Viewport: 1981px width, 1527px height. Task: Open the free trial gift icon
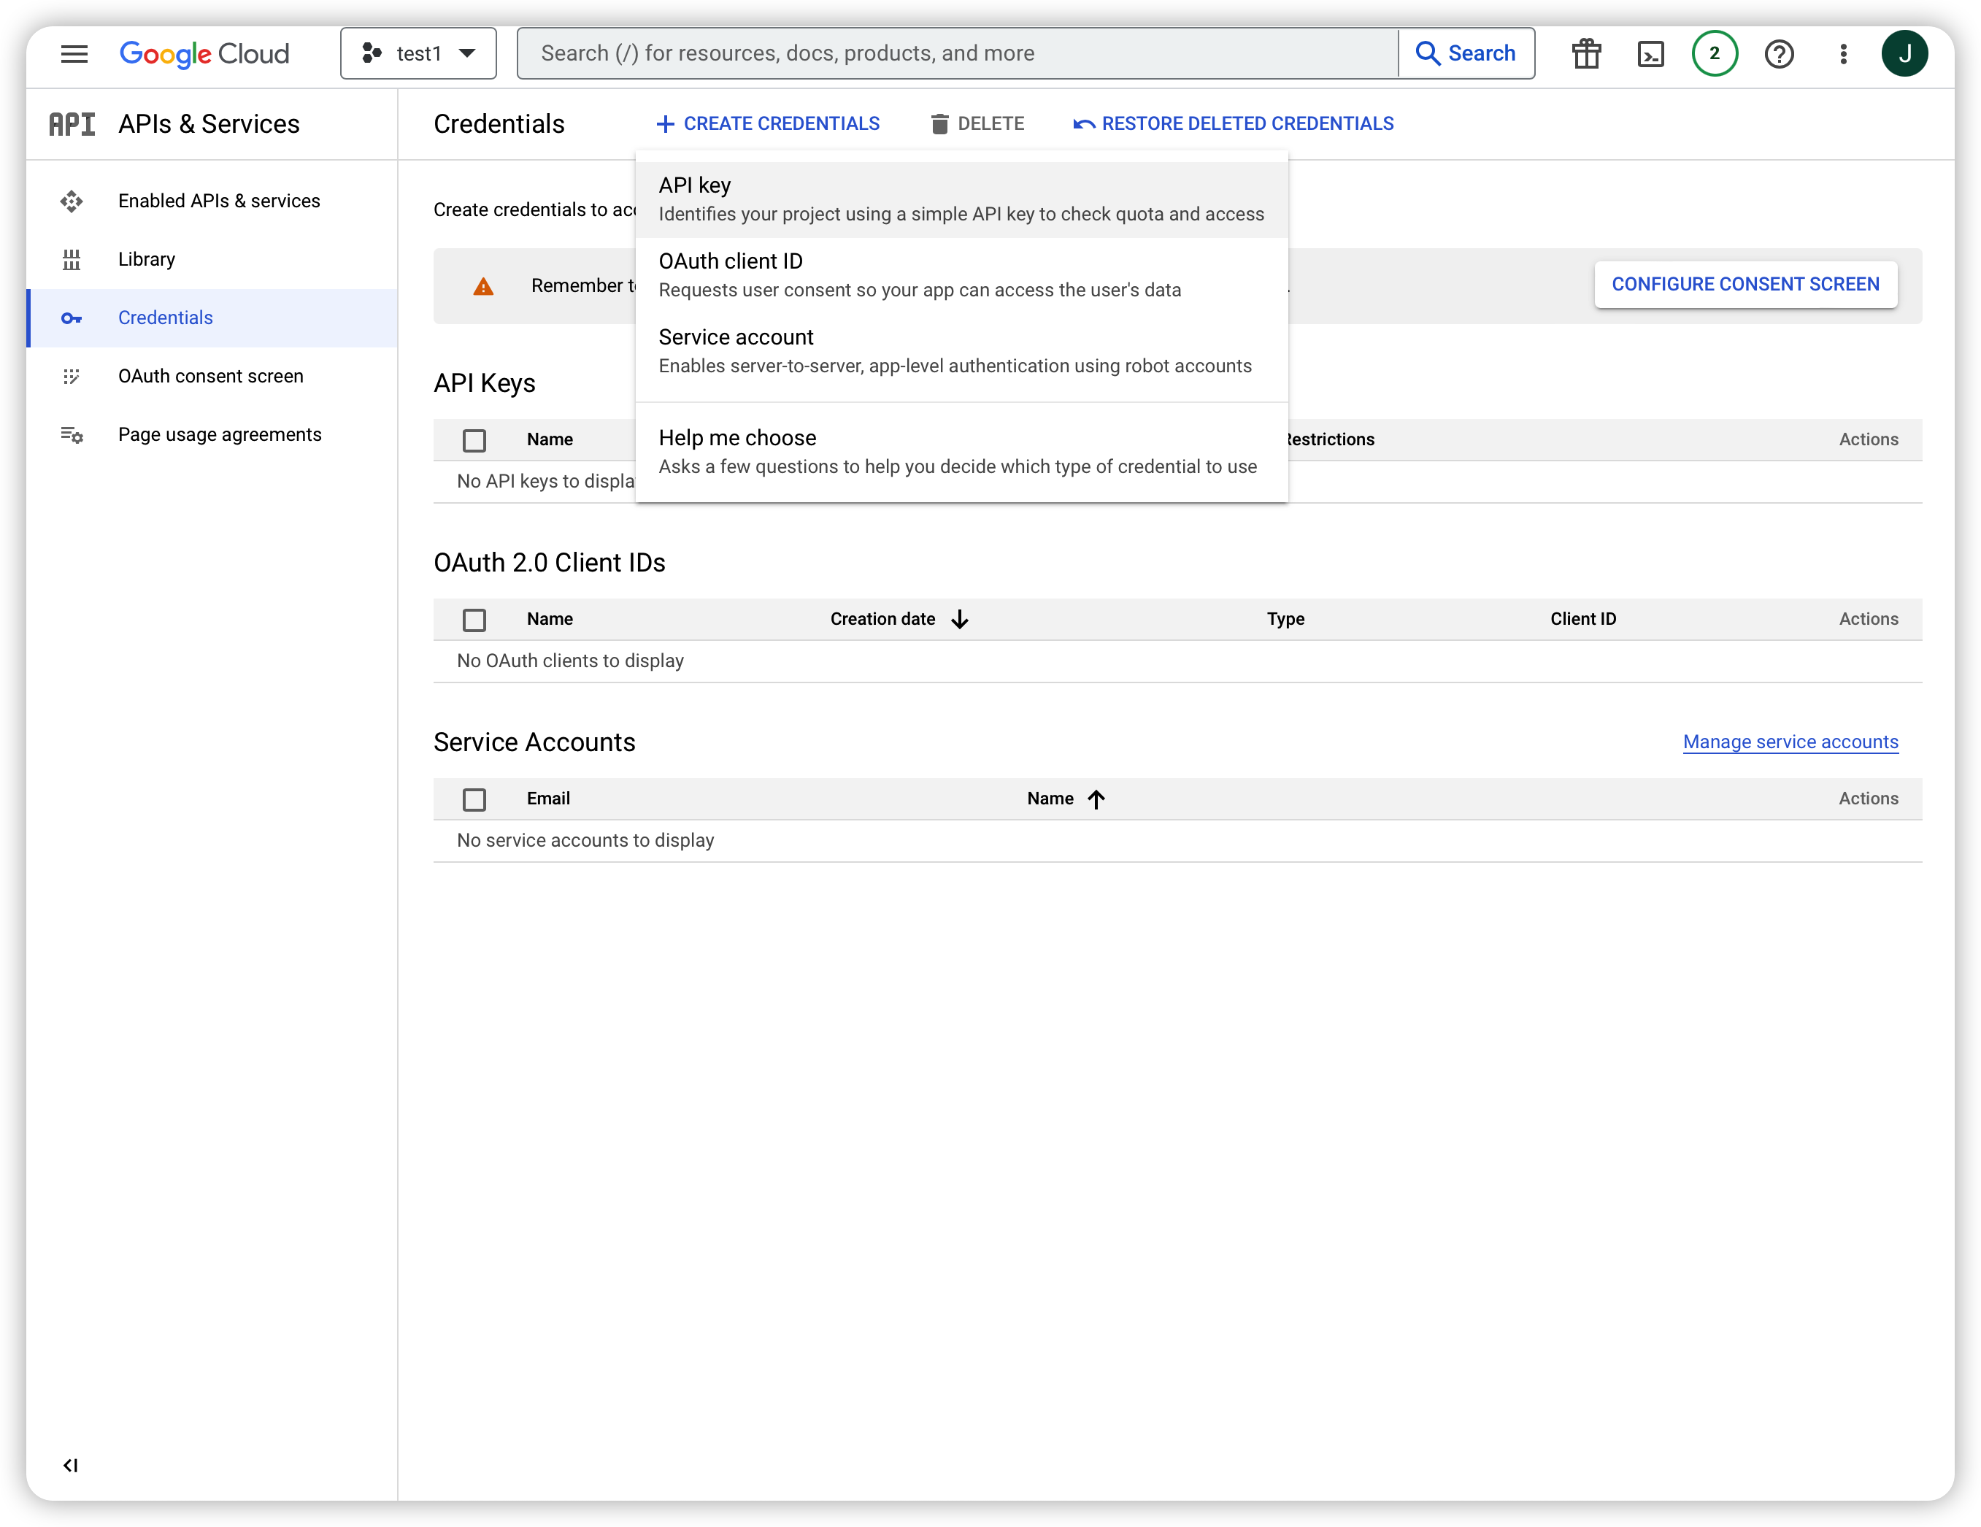(1586, 53)
